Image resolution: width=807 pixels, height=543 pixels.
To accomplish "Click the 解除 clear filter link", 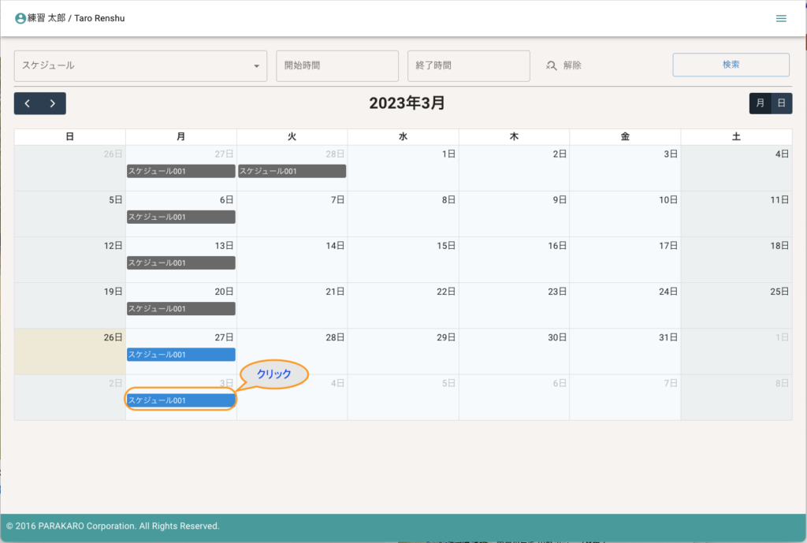I will pos(572,65).
